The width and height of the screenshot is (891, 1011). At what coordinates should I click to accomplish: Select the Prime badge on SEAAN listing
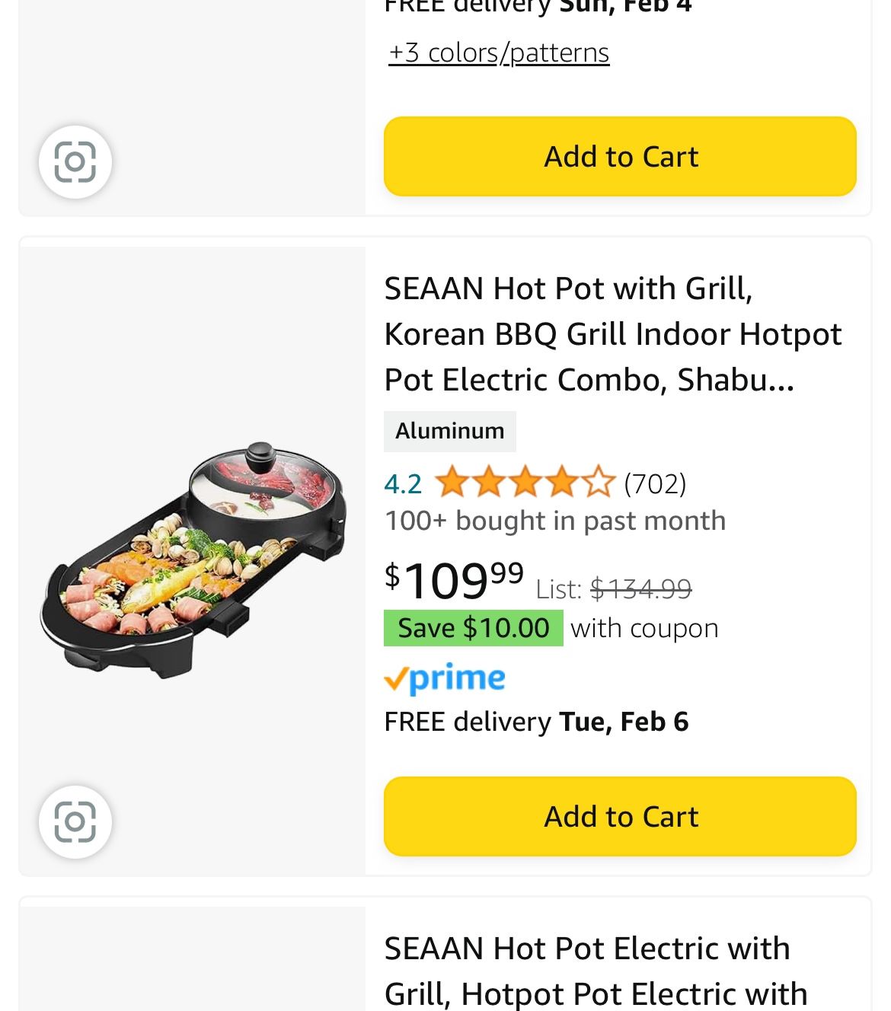(445, 678)
